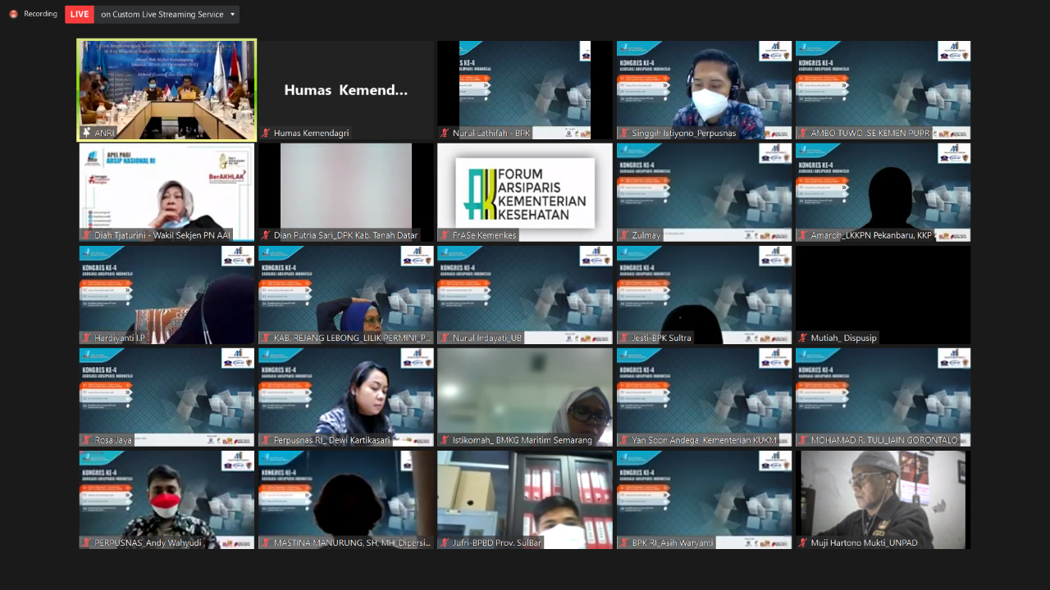Click muted mic icon for Muji Hartono Mukti_UNPAD
This screenshot has width=1050, height=590.
(803, 542)
